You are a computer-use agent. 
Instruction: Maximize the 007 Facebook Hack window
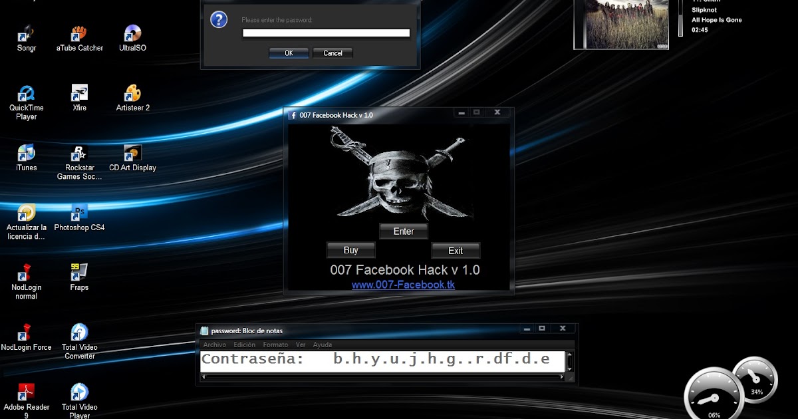coord(476,112)
